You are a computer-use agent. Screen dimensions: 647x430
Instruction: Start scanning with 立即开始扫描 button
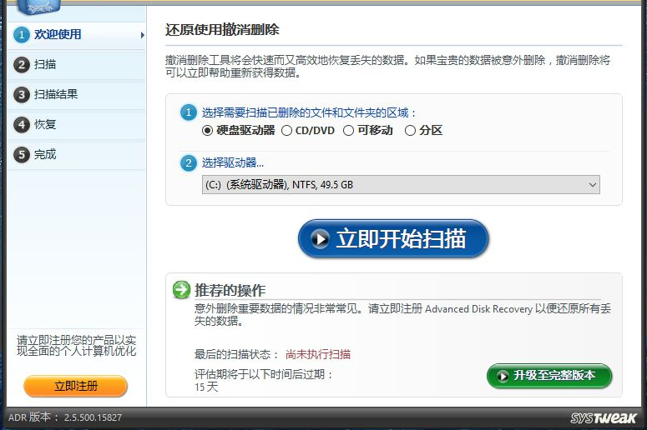[x=393, y=238]
